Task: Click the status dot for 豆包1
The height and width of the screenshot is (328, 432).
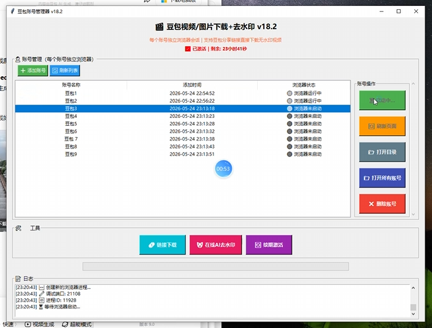Action: pos(290,93)
